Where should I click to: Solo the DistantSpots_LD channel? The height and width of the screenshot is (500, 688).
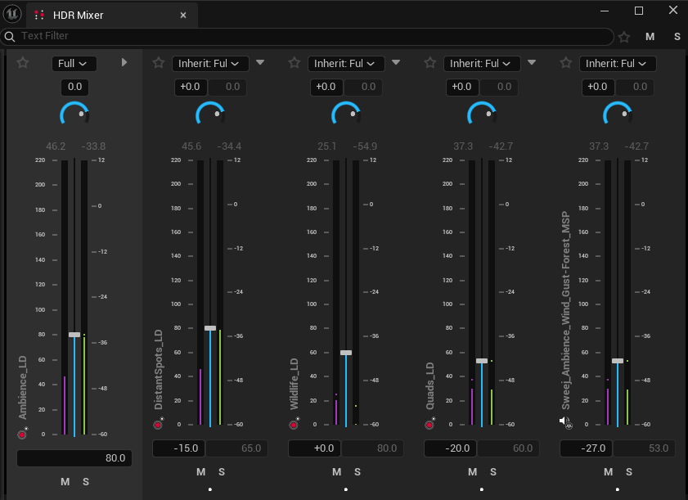pos(221,471)
